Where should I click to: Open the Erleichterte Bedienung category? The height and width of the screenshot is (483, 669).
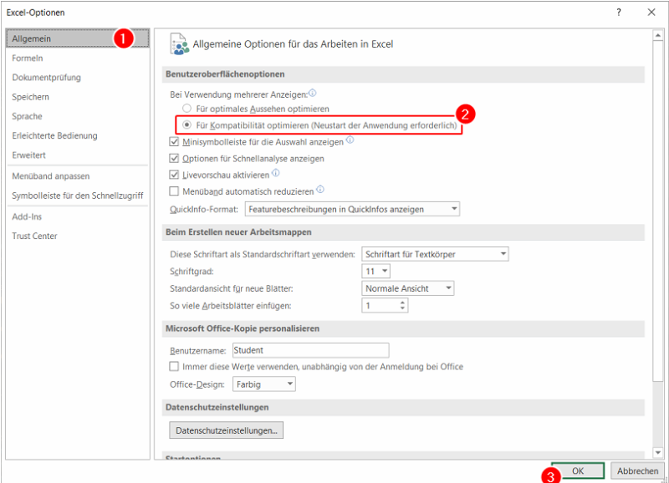tap(78, 135)
